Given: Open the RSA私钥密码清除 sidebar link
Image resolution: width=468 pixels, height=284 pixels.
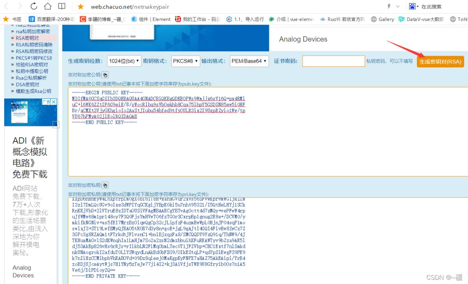Looking at the screenshot, I should tap(34, 45).
